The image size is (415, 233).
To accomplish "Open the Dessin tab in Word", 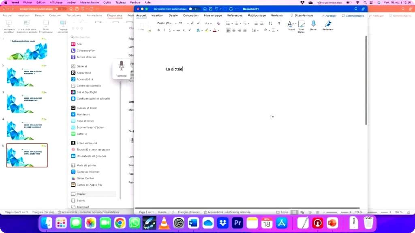I will (173, 15).
